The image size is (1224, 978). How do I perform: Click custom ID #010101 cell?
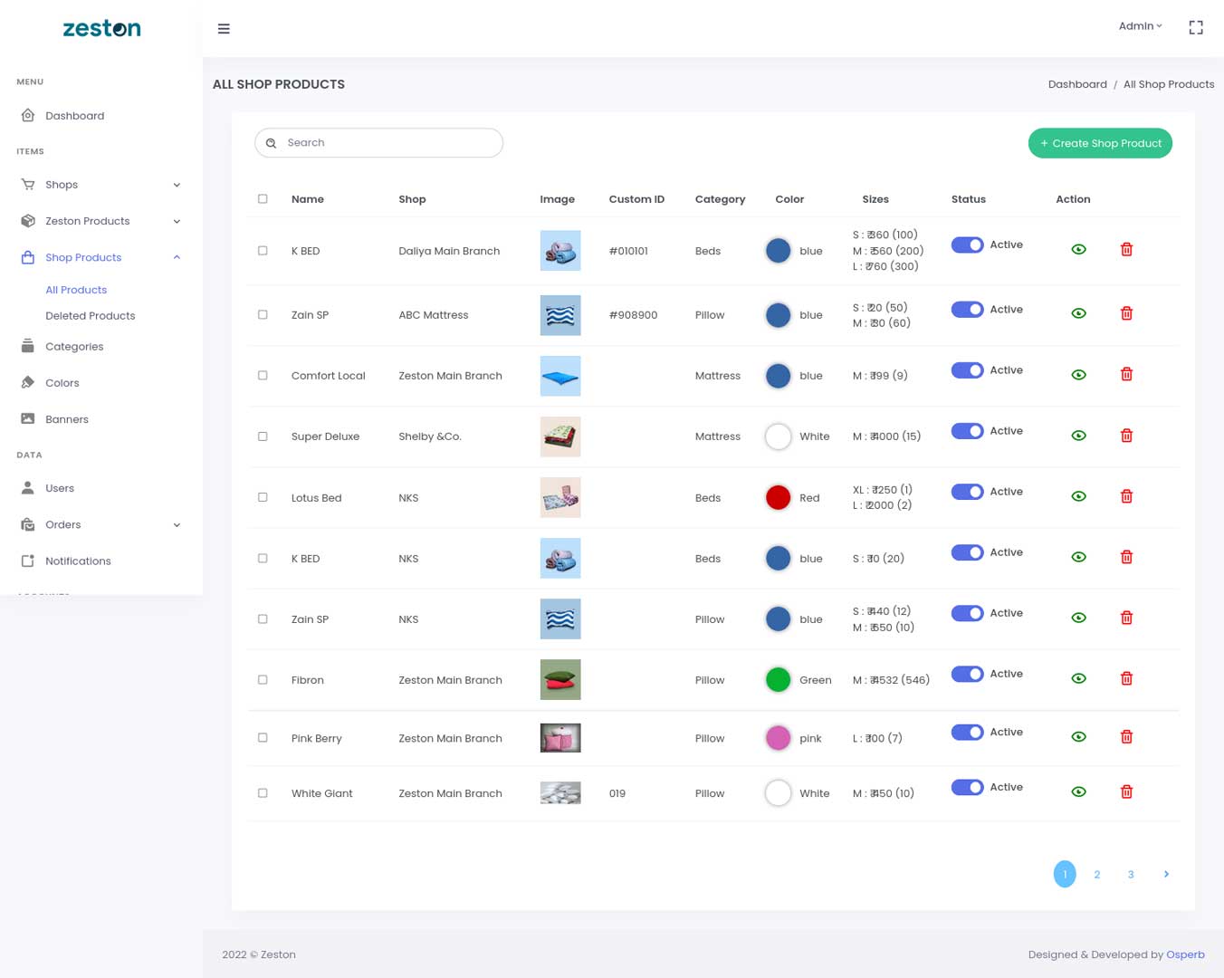coord(628,251)
